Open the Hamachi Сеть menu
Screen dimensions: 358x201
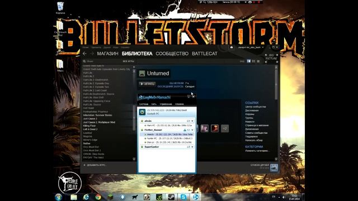point(154,104)
